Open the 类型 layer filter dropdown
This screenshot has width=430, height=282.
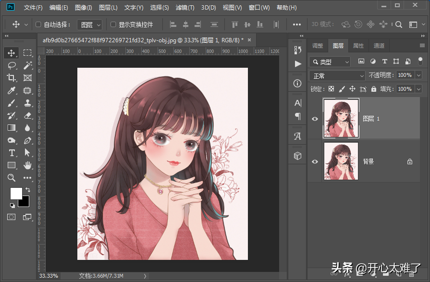[x=330, y=61]
